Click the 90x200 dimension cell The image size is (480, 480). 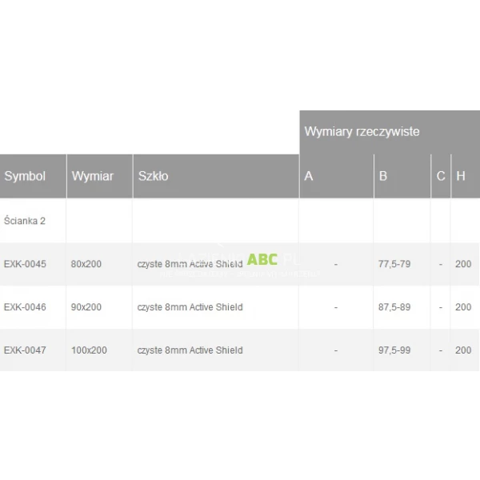(x=86, y=307)
